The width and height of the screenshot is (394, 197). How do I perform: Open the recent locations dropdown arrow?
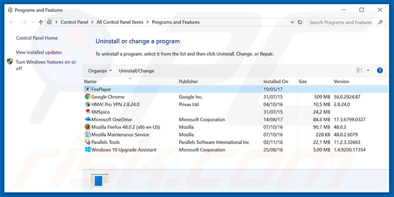[x=32, y=22]
